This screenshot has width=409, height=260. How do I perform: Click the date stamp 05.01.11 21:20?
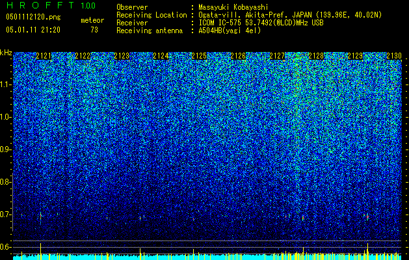tap(33, 30)
